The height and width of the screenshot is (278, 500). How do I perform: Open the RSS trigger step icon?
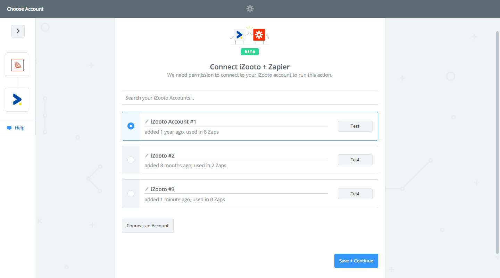pos(17,65)
